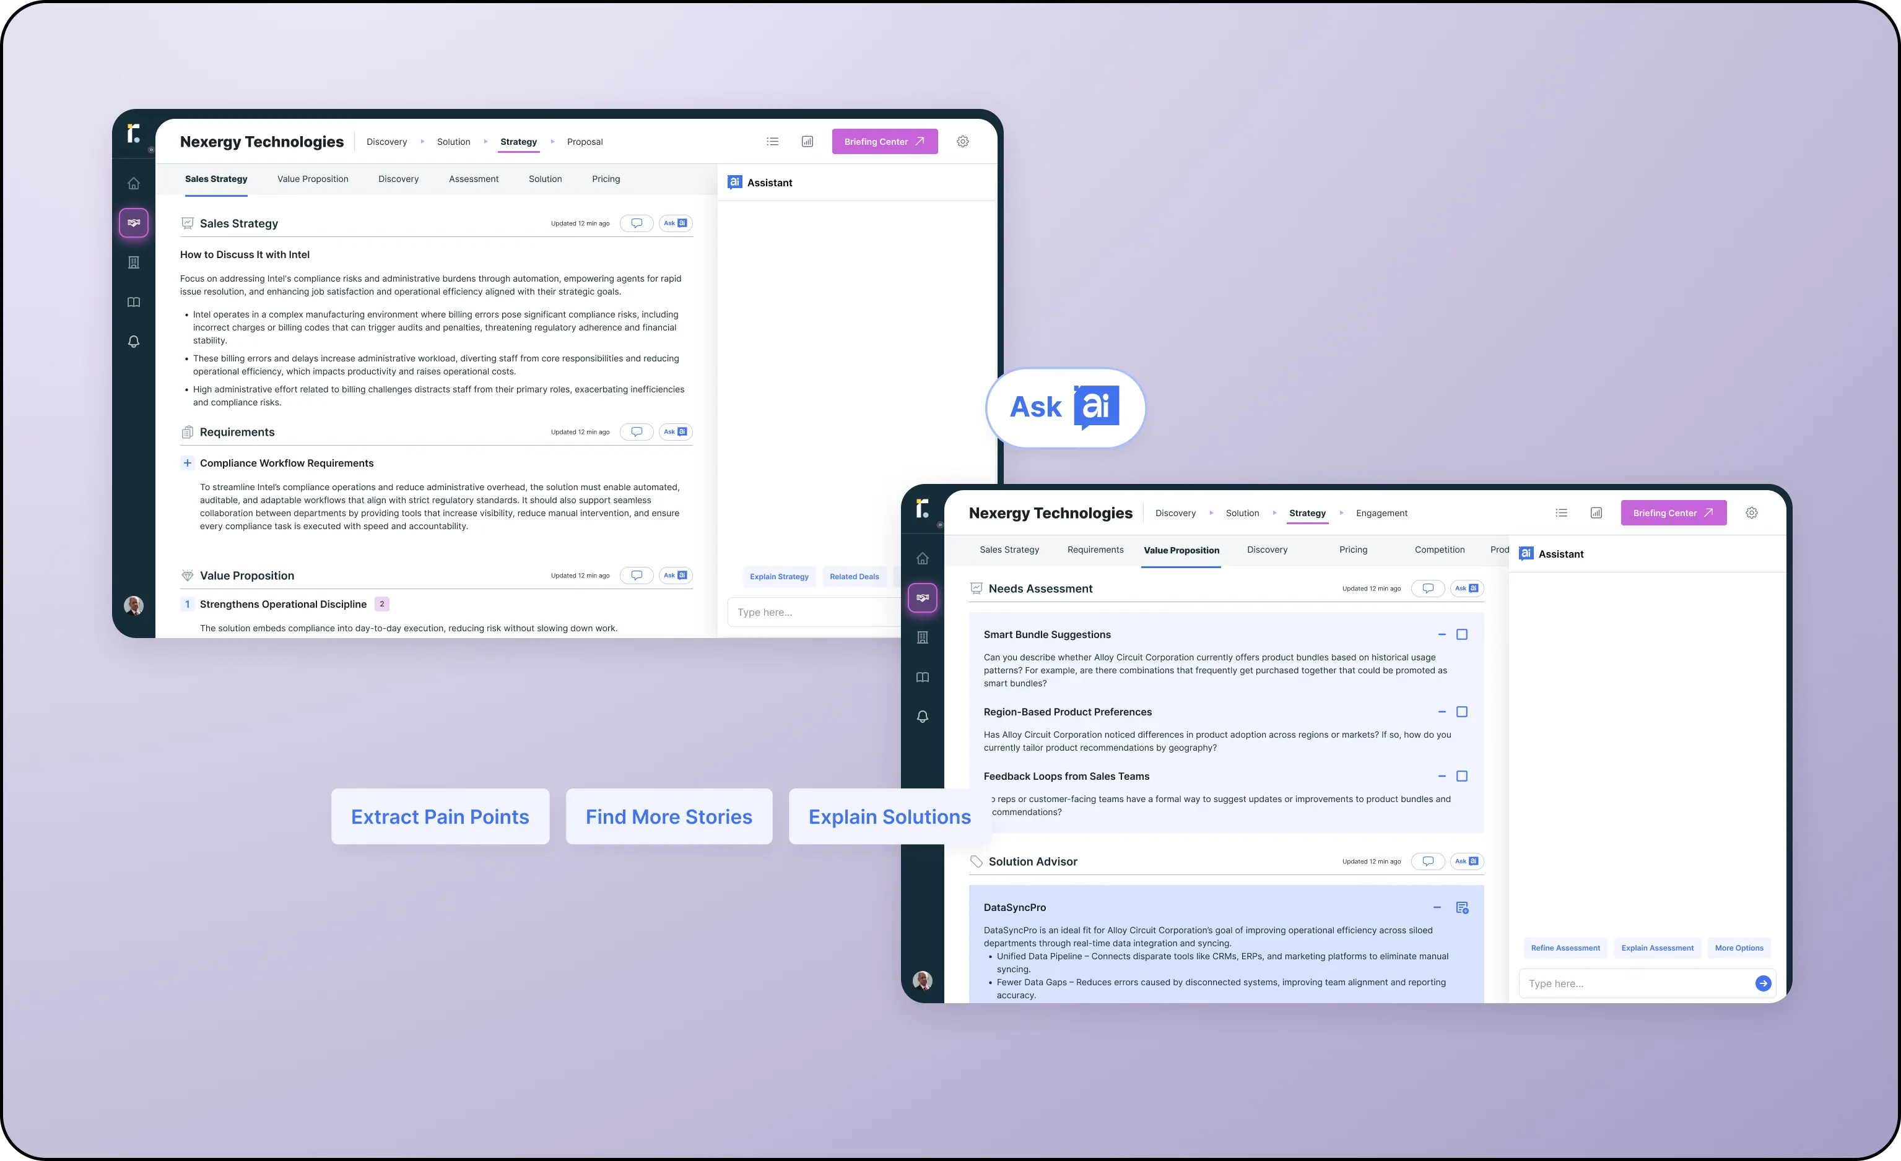Click the Explain Assessment chip

tap(1657, 948)
